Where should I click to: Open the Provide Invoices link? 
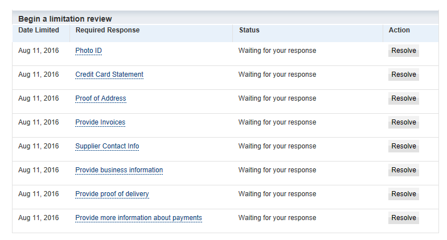[x=100, y=122]
